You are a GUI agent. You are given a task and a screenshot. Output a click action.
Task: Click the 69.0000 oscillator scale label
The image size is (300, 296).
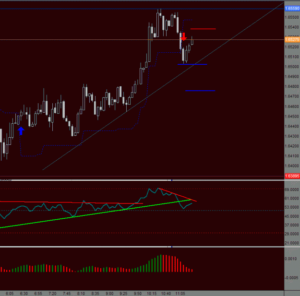tap(292, 189)
